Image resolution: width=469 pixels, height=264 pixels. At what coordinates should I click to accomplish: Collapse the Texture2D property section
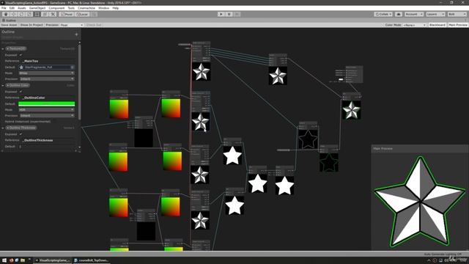pyautogui.click(x=3, y=49)
